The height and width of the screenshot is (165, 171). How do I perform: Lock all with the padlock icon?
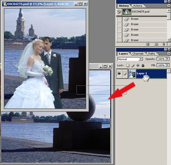pos(143,65)
